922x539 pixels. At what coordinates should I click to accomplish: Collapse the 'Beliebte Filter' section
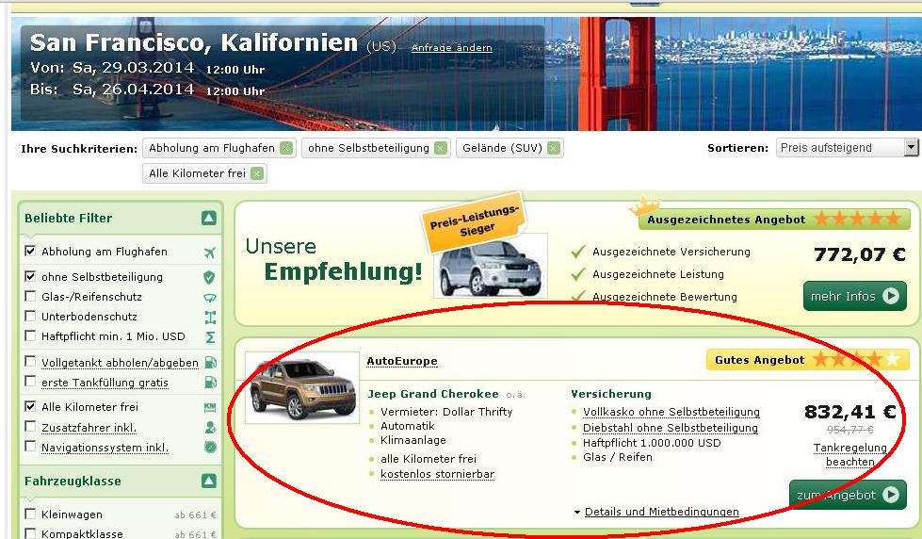[x=208, y=219]
